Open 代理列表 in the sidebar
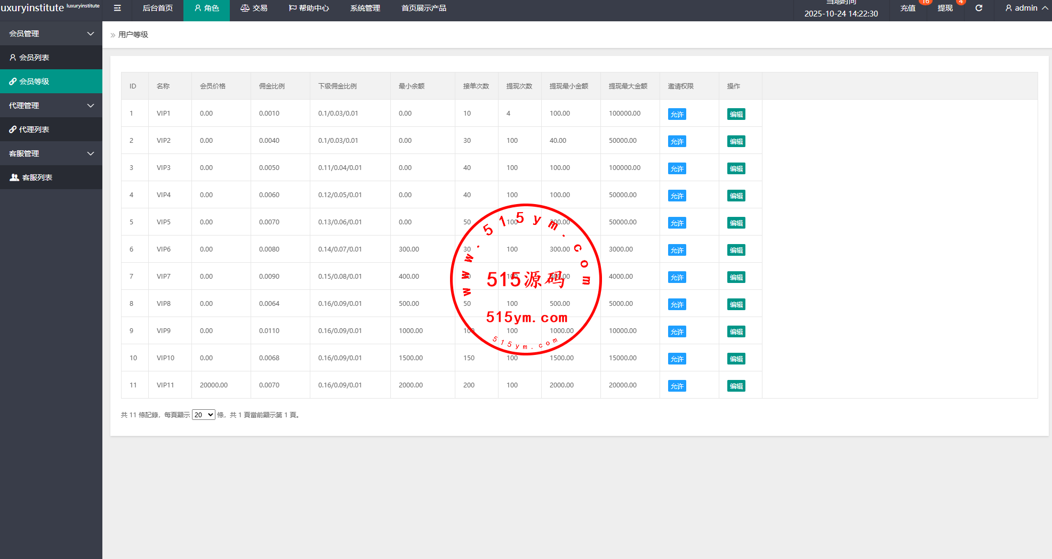The width and height of the screenshot is (1052, 559). pos(34,129)
